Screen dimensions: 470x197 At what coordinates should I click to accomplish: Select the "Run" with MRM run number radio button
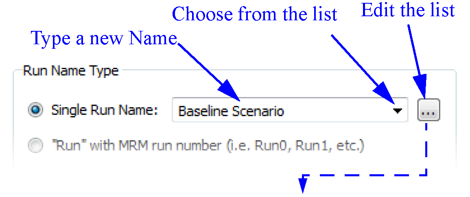coord(36,146)
